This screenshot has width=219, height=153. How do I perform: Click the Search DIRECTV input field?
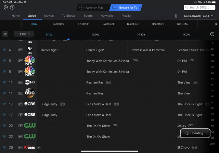click(x=199, y=8)
